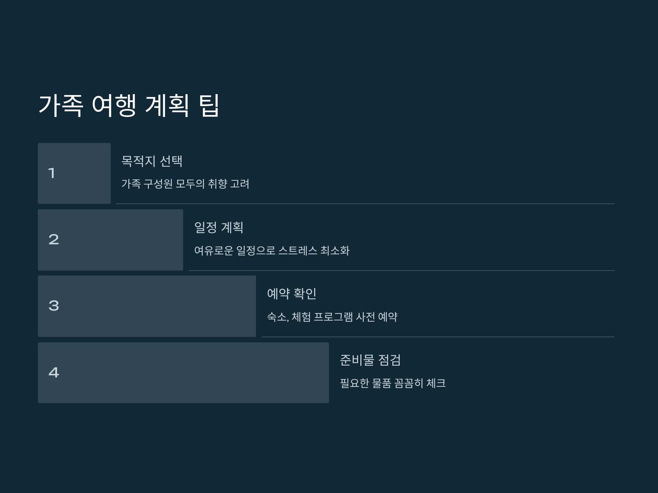658x493 pixels.
Task: Select the numeral 3 in the third bar
Action: point(54,306)
